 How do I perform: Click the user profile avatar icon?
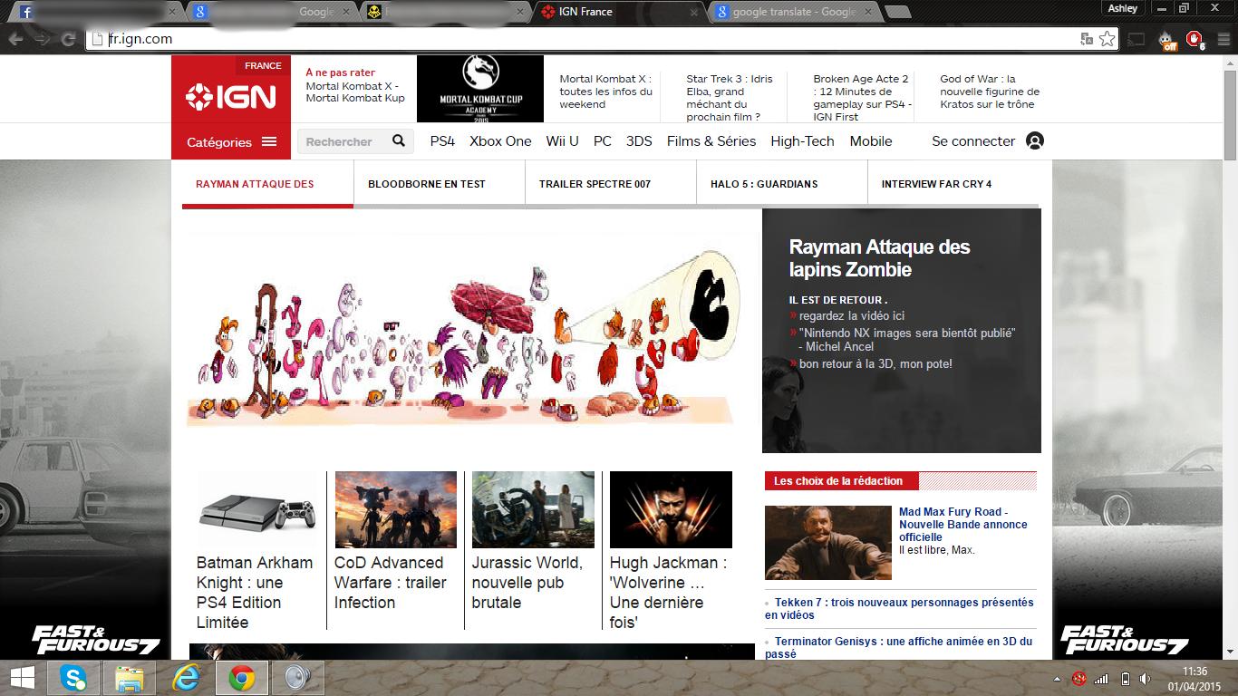click(1035, 141)
